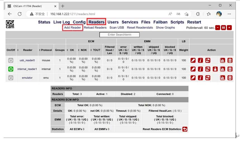Image resolution: width=240 pixels, height=141 pixels.
Task: Open browser profile avatar
Action: tap(219, 14)
